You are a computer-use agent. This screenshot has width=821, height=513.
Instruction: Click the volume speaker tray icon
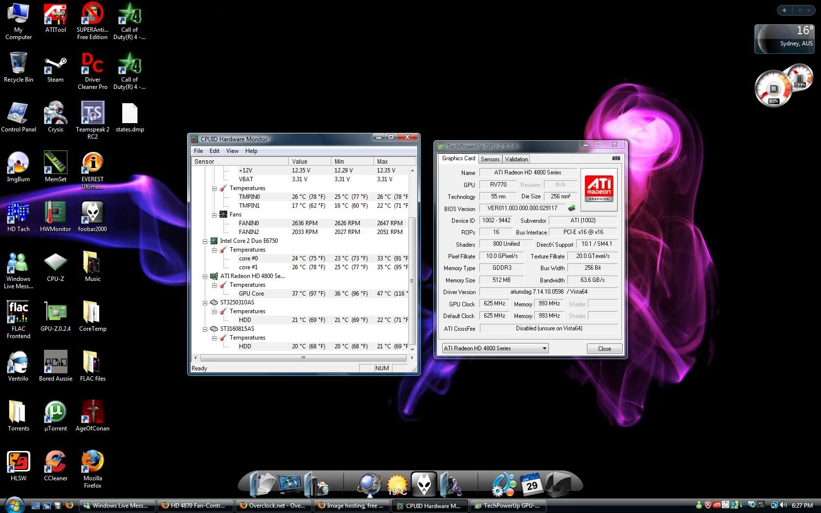tap(783, 505)
